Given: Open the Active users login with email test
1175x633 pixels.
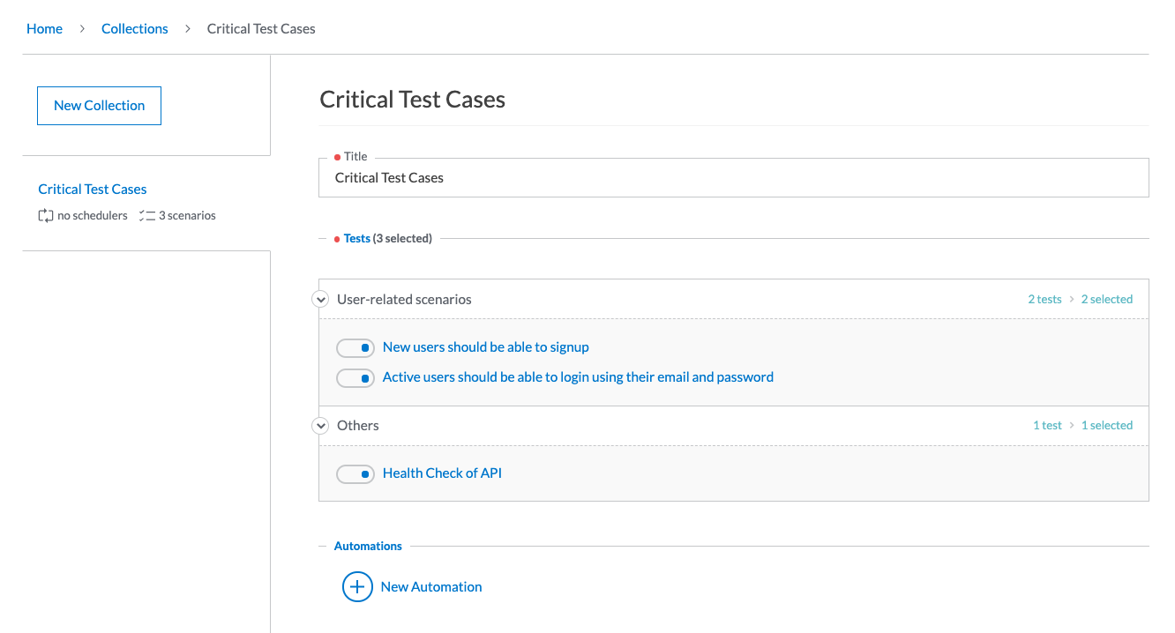Looking at the screenshot, I should tap(578, 377).
